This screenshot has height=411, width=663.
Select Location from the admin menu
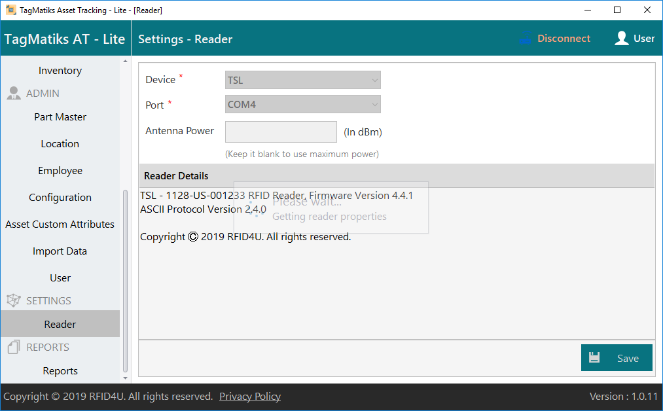[60, 144]
